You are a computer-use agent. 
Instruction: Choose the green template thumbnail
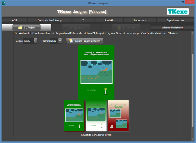click(x=74, y=116)
